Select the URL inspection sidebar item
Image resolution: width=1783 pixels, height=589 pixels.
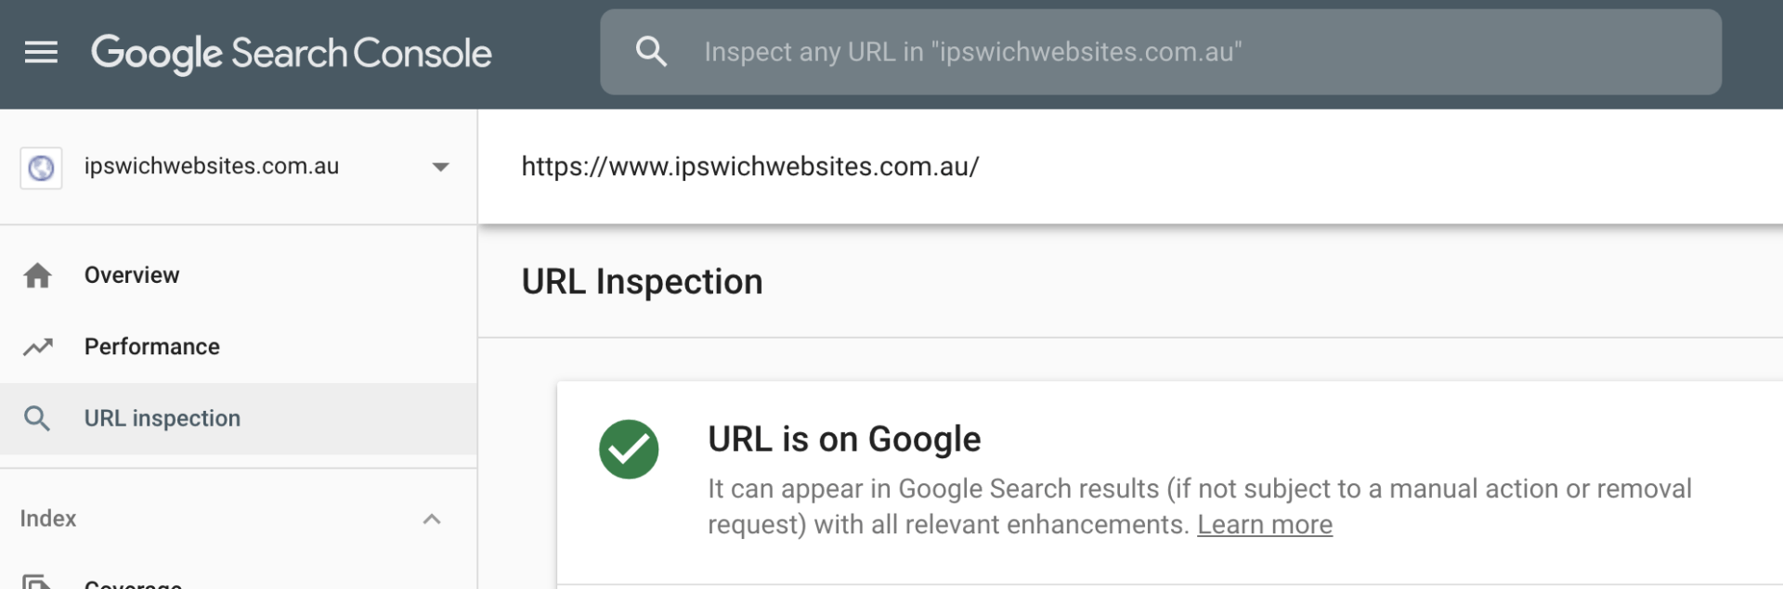pyautogui.click(x=163, y=418)
